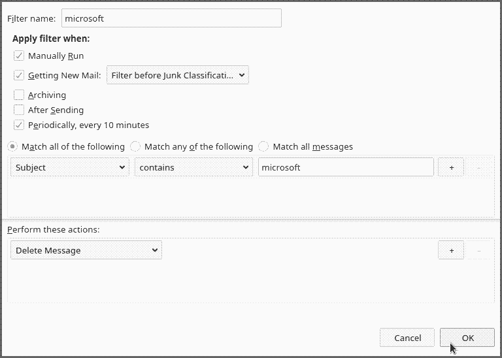
Task: Toggle Periodically every 10 minutes checkbox
Action: click(19, 125)
